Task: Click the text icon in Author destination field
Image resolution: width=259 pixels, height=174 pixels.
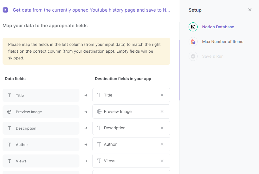Action: [99, 144]
